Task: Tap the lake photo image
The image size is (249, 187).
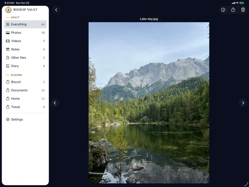Action: 149,103
